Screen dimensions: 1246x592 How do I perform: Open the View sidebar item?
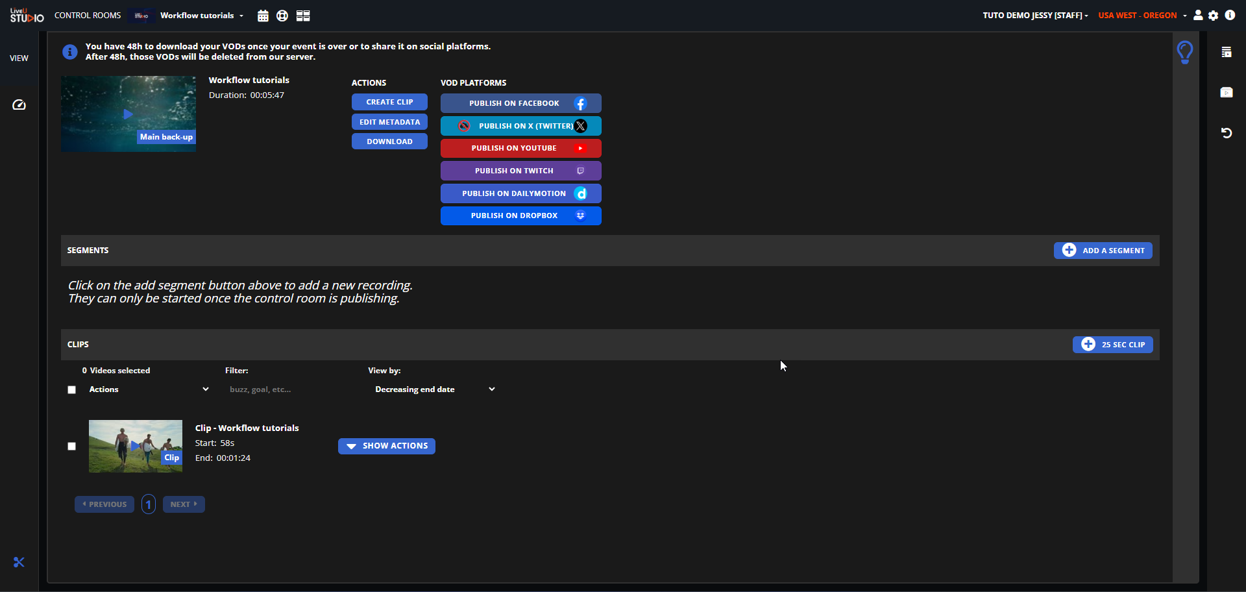click(19, 58)
